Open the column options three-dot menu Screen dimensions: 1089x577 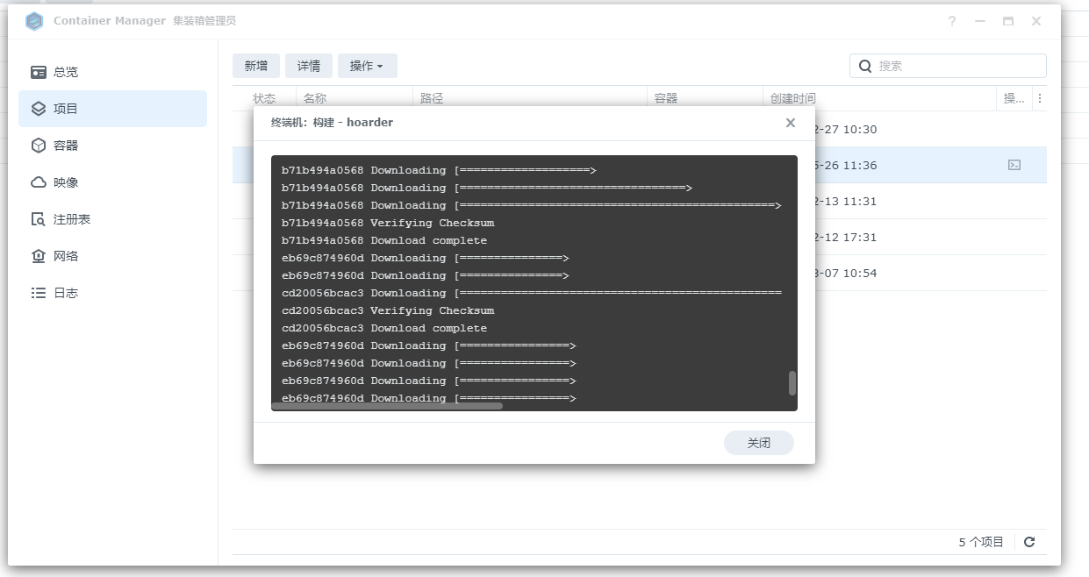pos(1040,98)
